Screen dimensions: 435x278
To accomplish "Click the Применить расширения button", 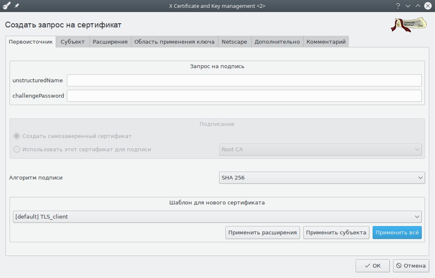I will pyautogui.click(x=263, y=232).
